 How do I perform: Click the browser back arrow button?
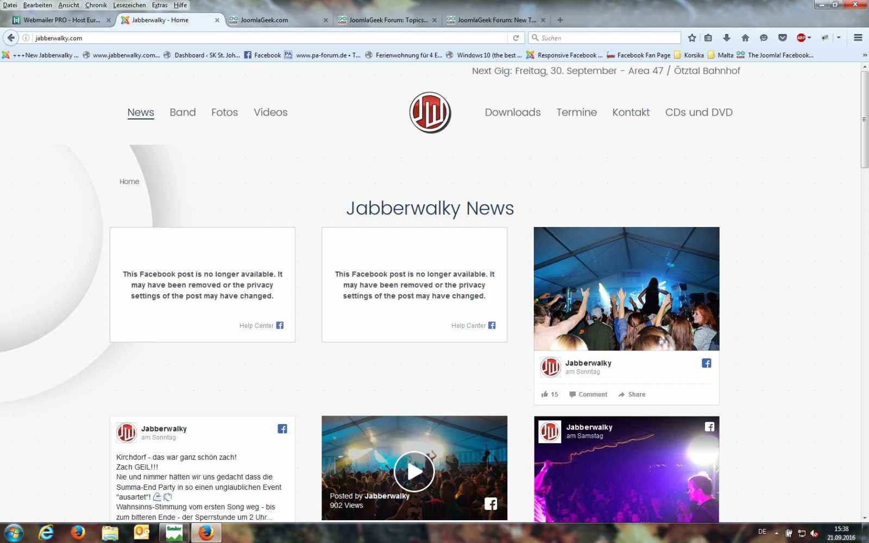(x=11, y=37)
